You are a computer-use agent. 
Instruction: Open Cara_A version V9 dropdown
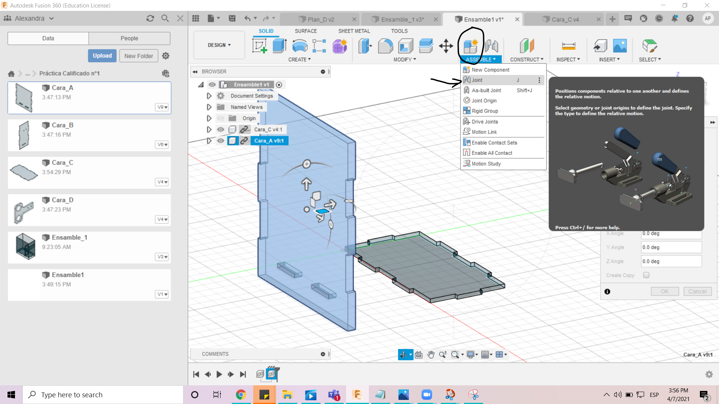tap(162, 107)
